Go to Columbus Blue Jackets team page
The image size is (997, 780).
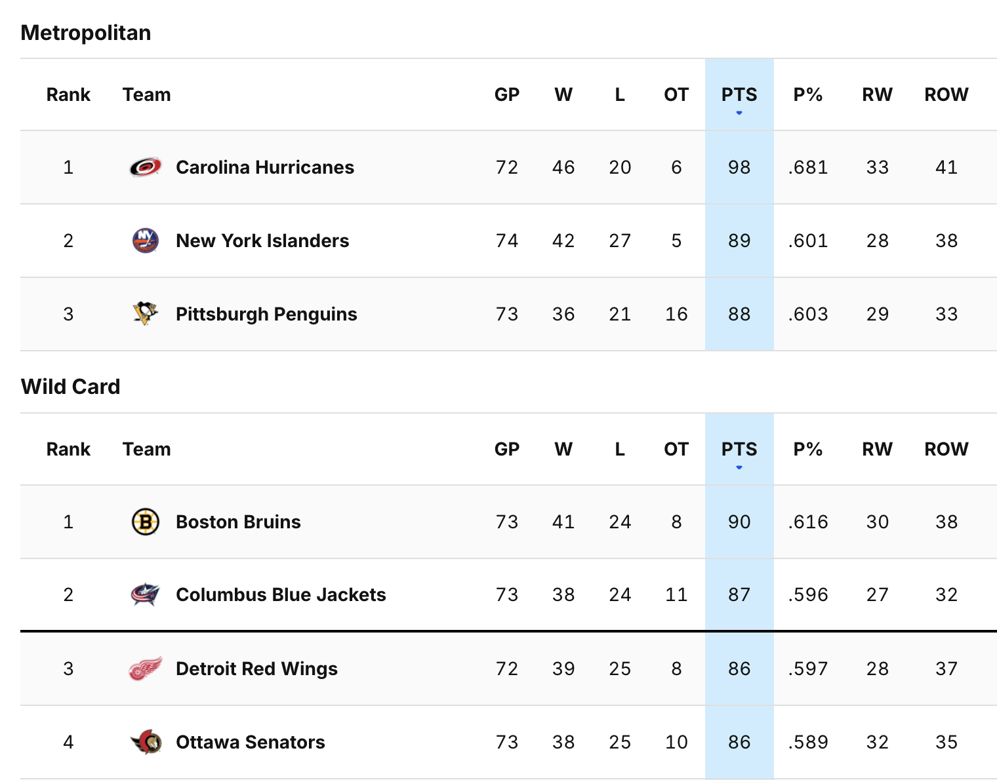pos(281,595)
